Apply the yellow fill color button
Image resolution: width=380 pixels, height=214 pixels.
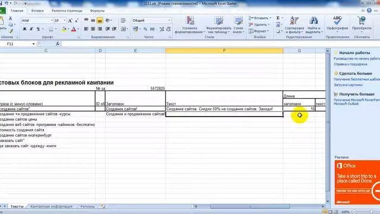pyautogui.click(x=64, y=29)
